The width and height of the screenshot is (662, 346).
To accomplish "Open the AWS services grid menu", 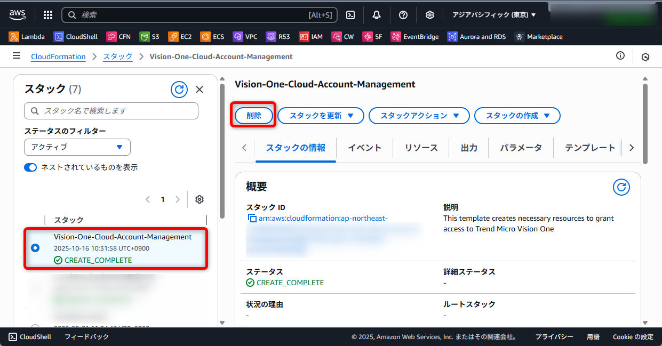I will (48, 15).
